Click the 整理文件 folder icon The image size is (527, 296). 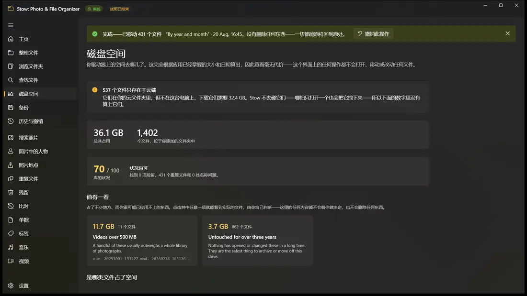coord(11,53)
